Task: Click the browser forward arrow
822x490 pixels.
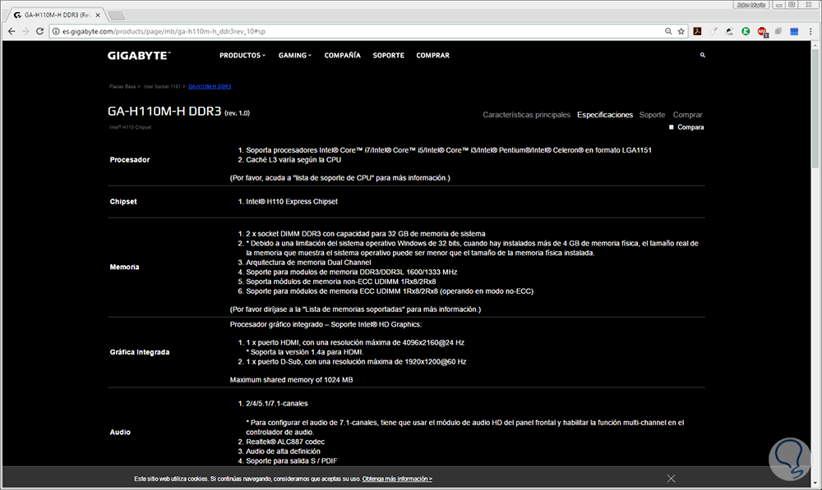Action: tap(25, 31)
